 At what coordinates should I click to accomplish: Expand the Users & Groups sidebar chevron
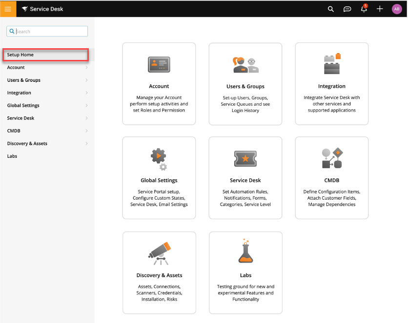coord(86,80)
